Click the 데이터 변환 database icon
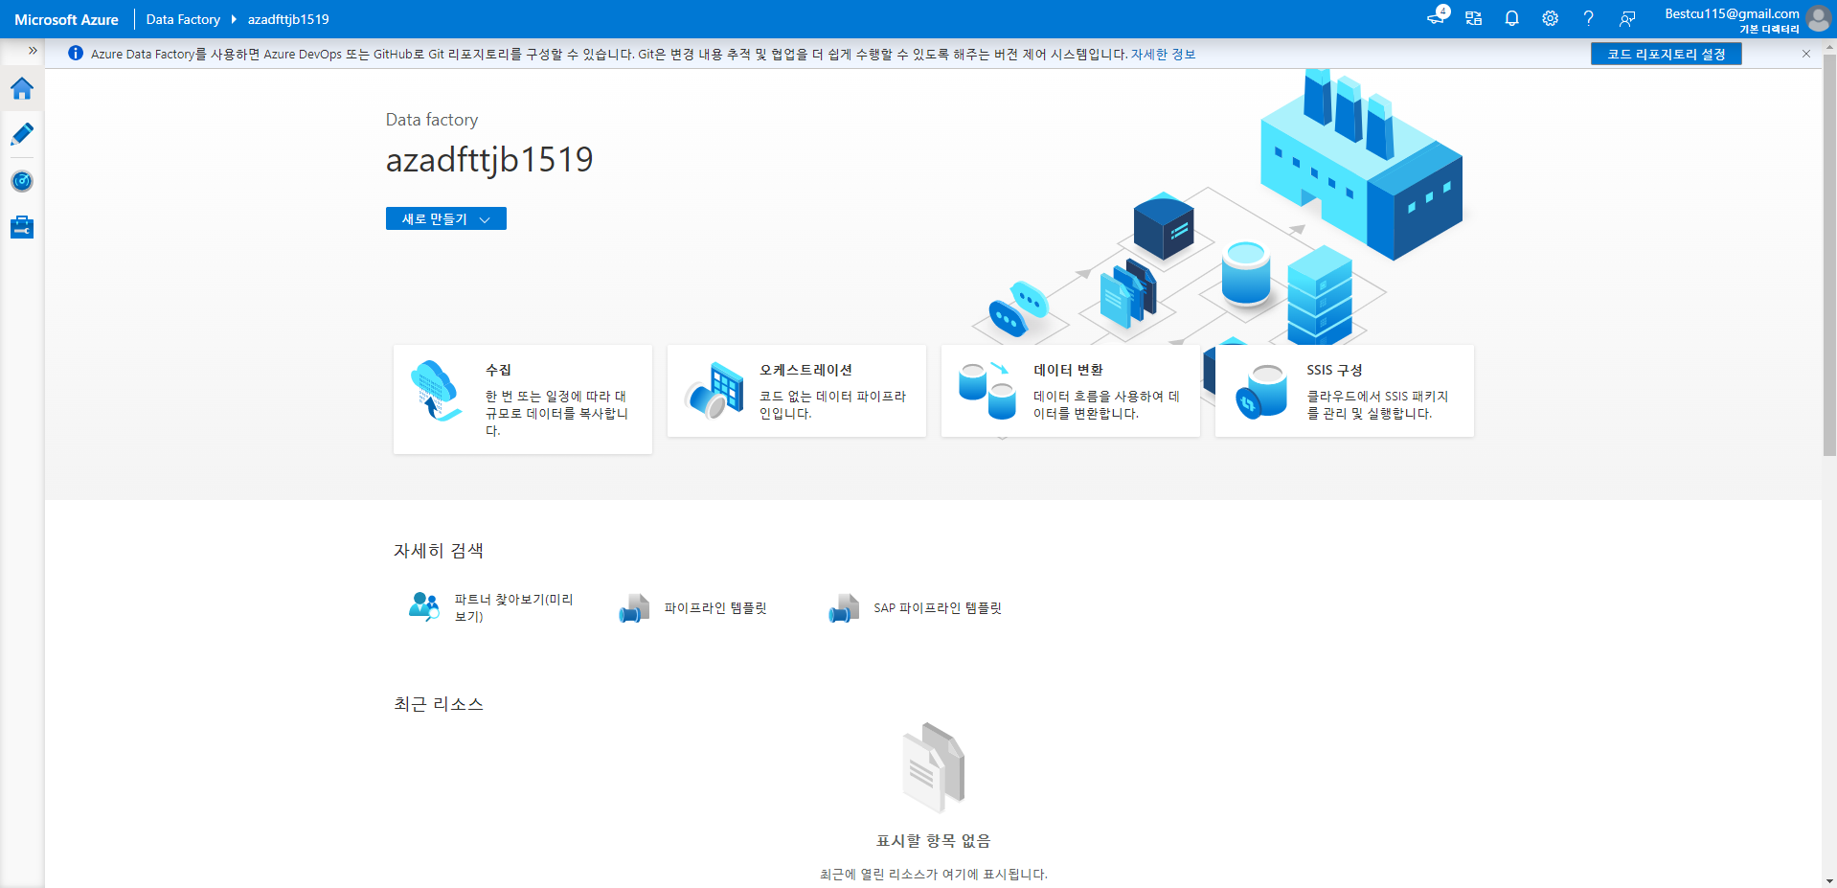This screenshot has height=888, width=1837. (987, 391)
